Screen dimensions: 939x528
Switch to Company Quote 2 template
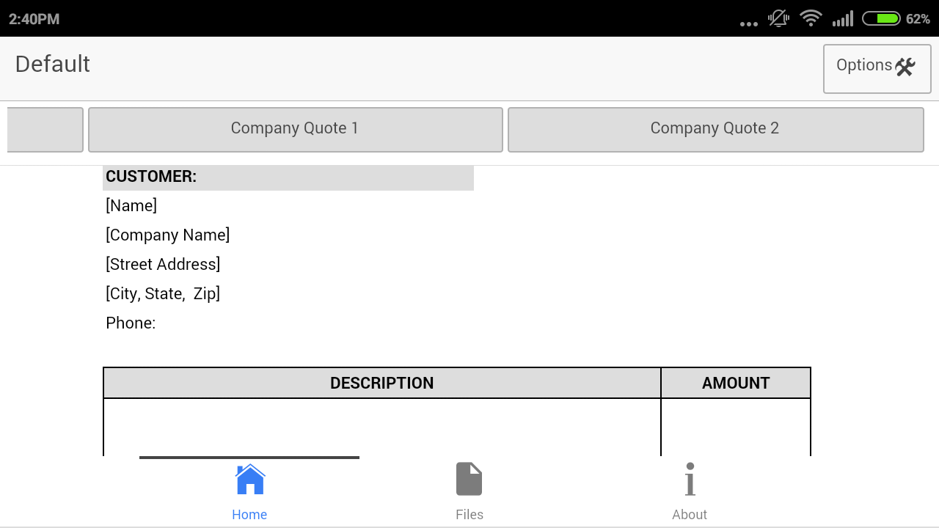[715, 129]
